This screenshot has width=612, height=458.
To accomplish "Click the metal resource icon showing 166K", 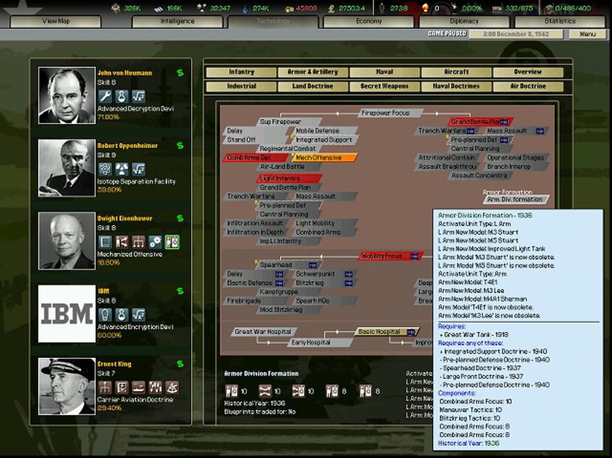I will [158, 8].
